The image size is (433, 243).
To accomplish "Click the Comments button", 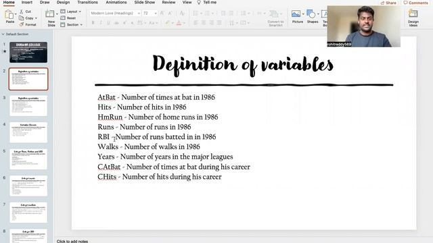I will coord(415,3).
